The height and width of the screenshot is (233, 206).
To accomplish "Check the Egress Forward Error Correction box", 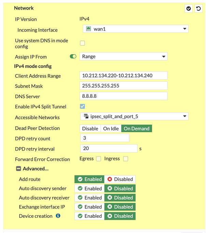I will pos(99,159).
